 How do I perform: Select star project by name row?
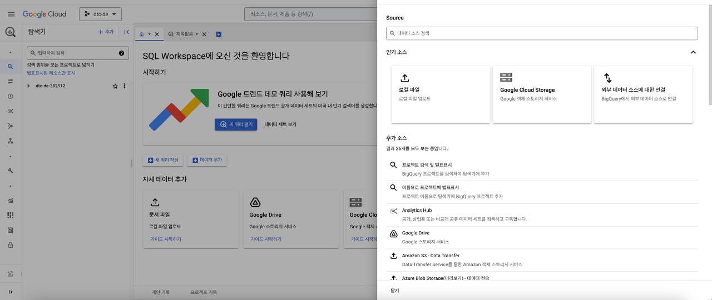click(542, 192)
